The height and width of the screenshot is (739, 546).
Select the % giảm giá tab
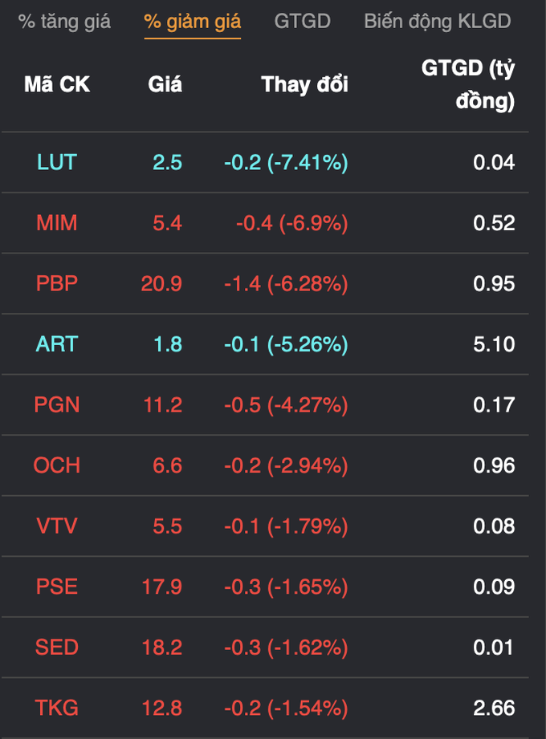tap(193, 22)
